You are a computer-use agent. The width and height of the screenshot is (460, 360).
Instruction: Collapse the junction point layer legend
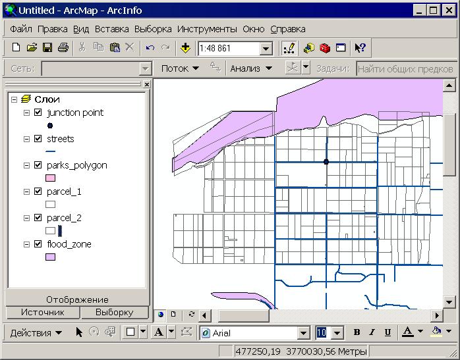point(26,113)
